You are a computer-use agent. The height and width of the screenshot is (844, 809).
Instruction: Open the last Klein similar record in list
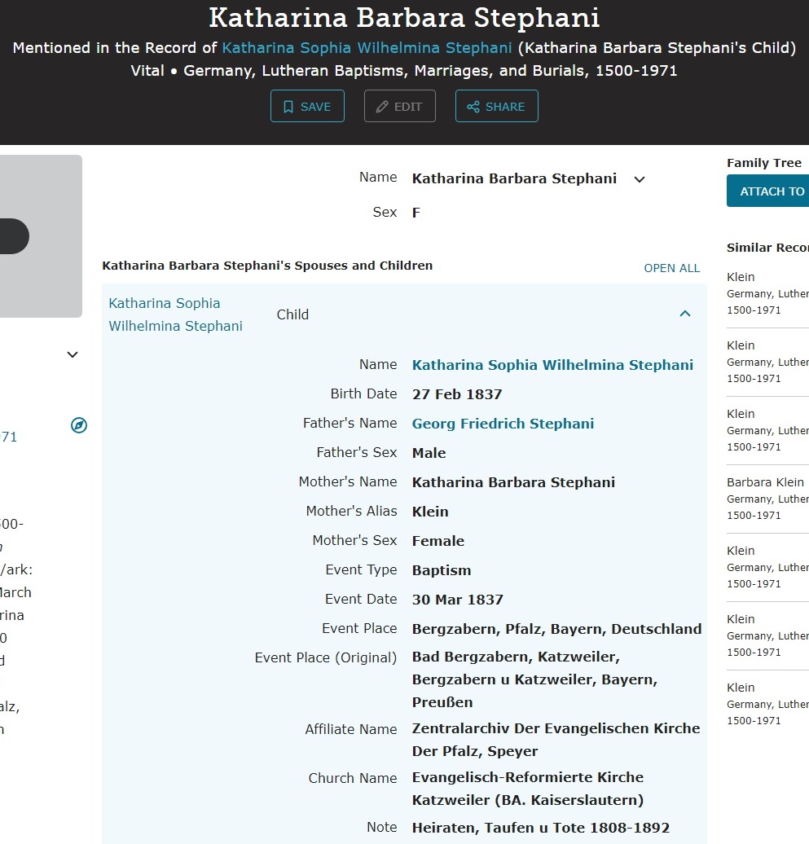tap(741, 688)
